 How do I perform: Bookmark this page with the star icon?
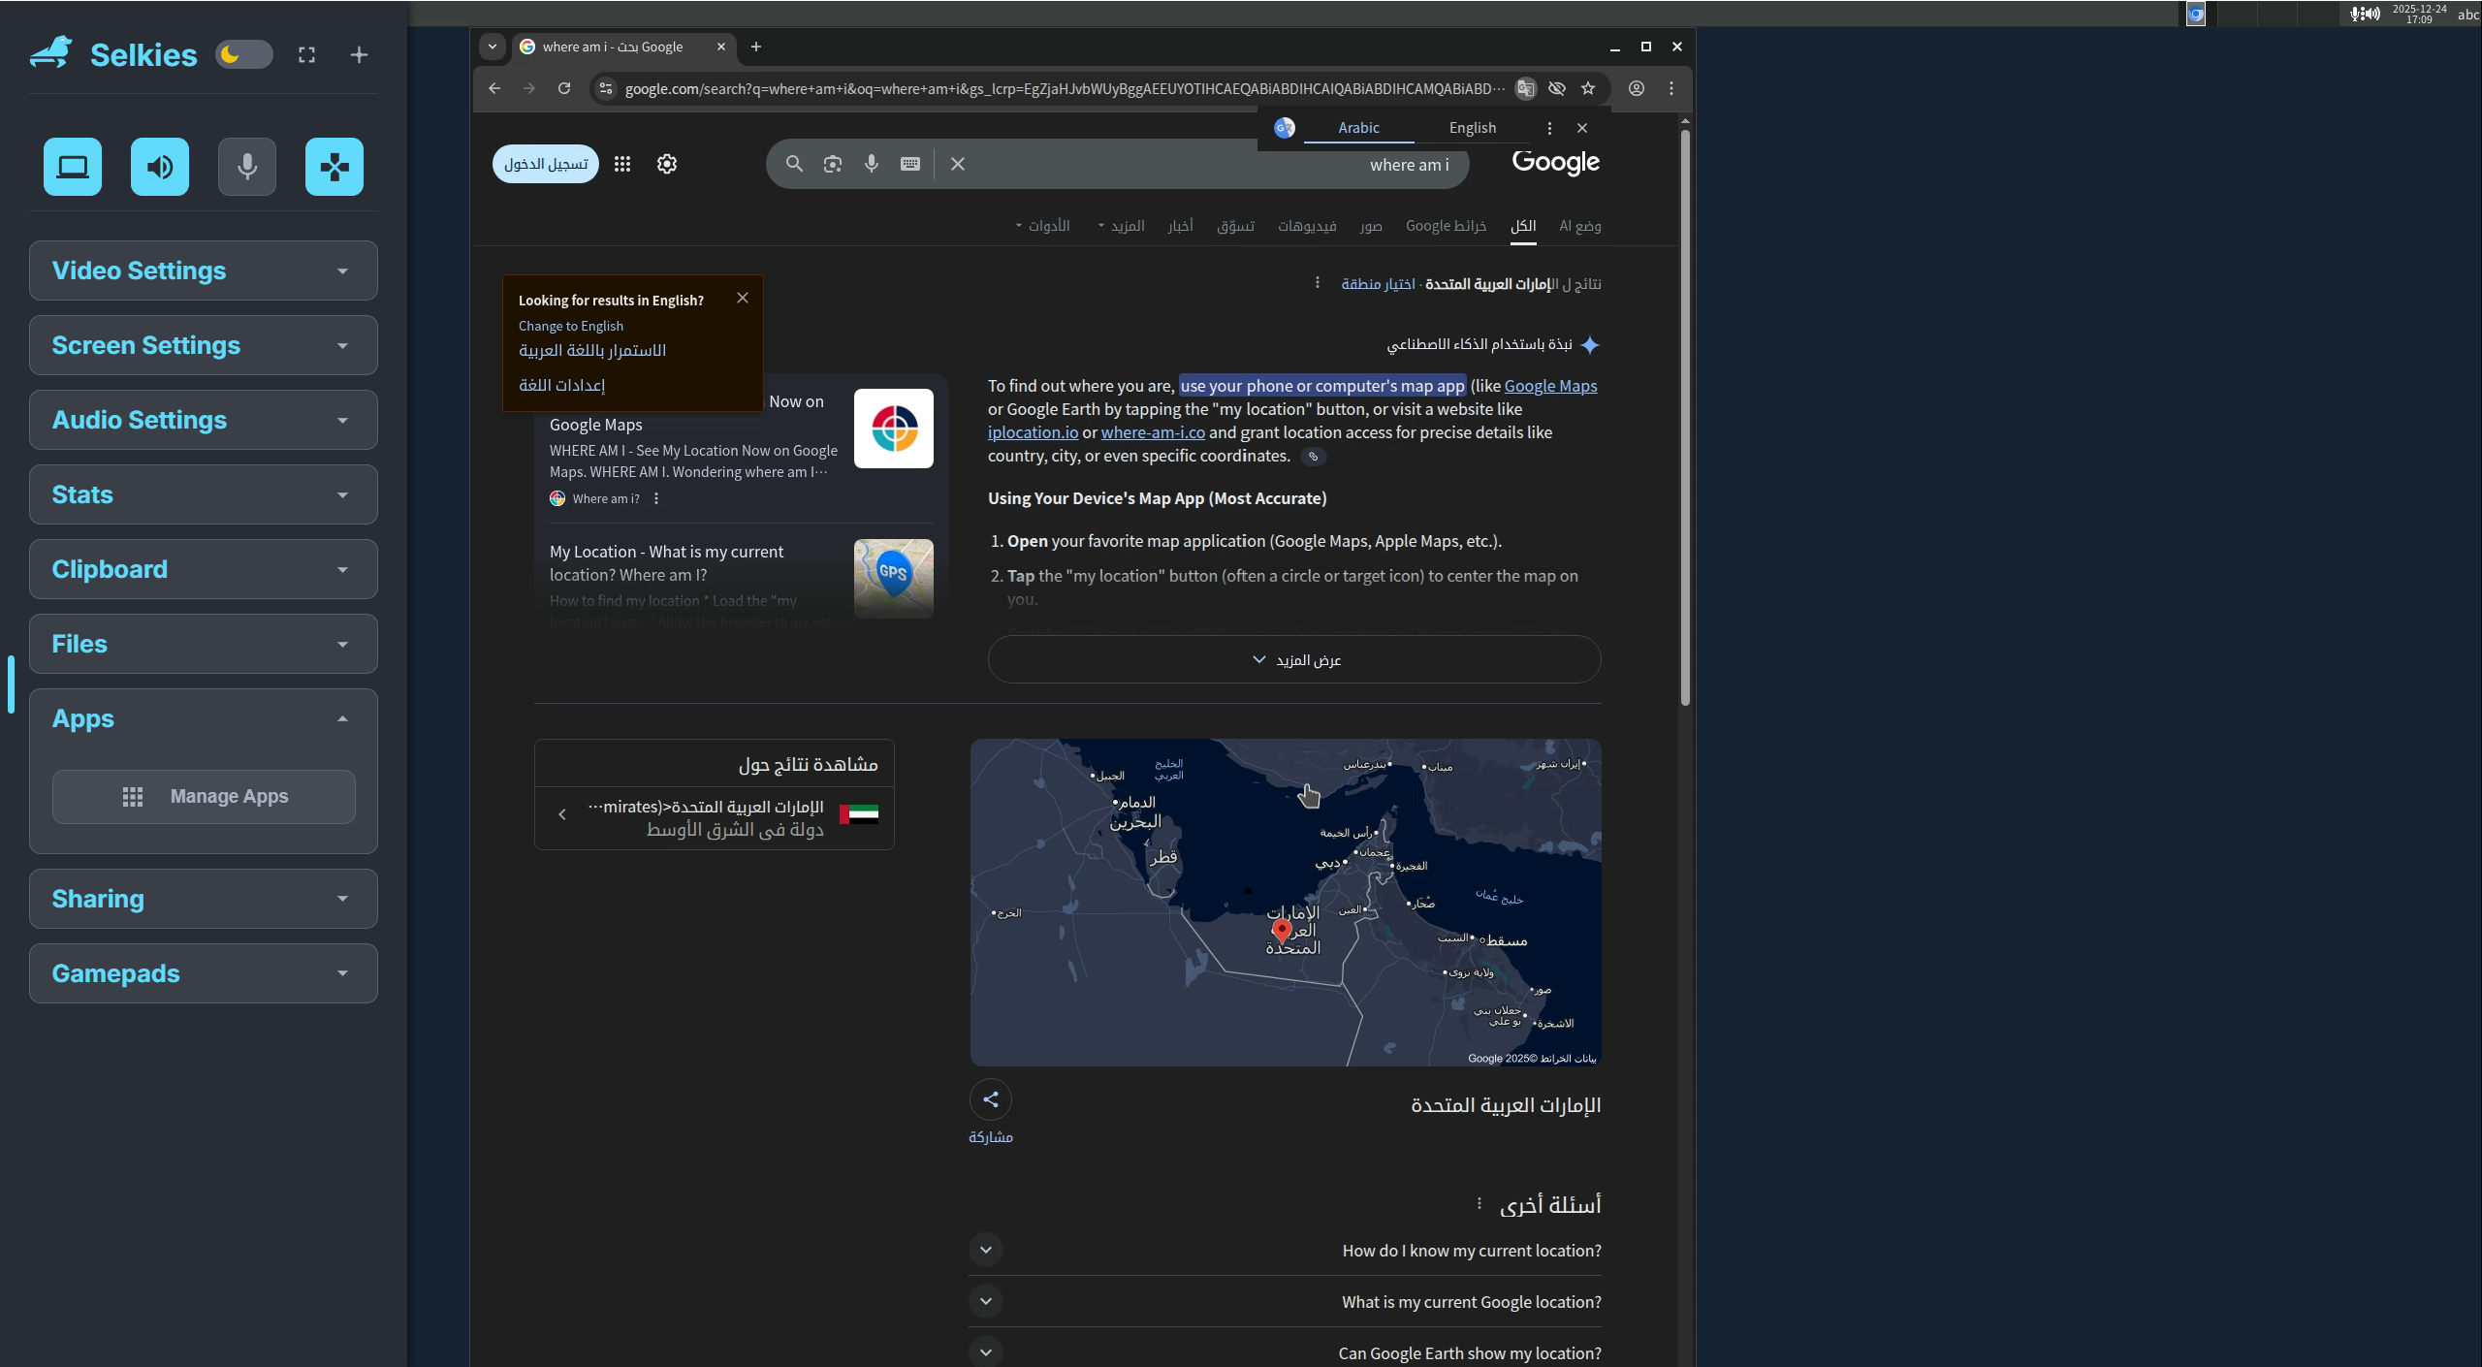click(x=1588, y=88)
